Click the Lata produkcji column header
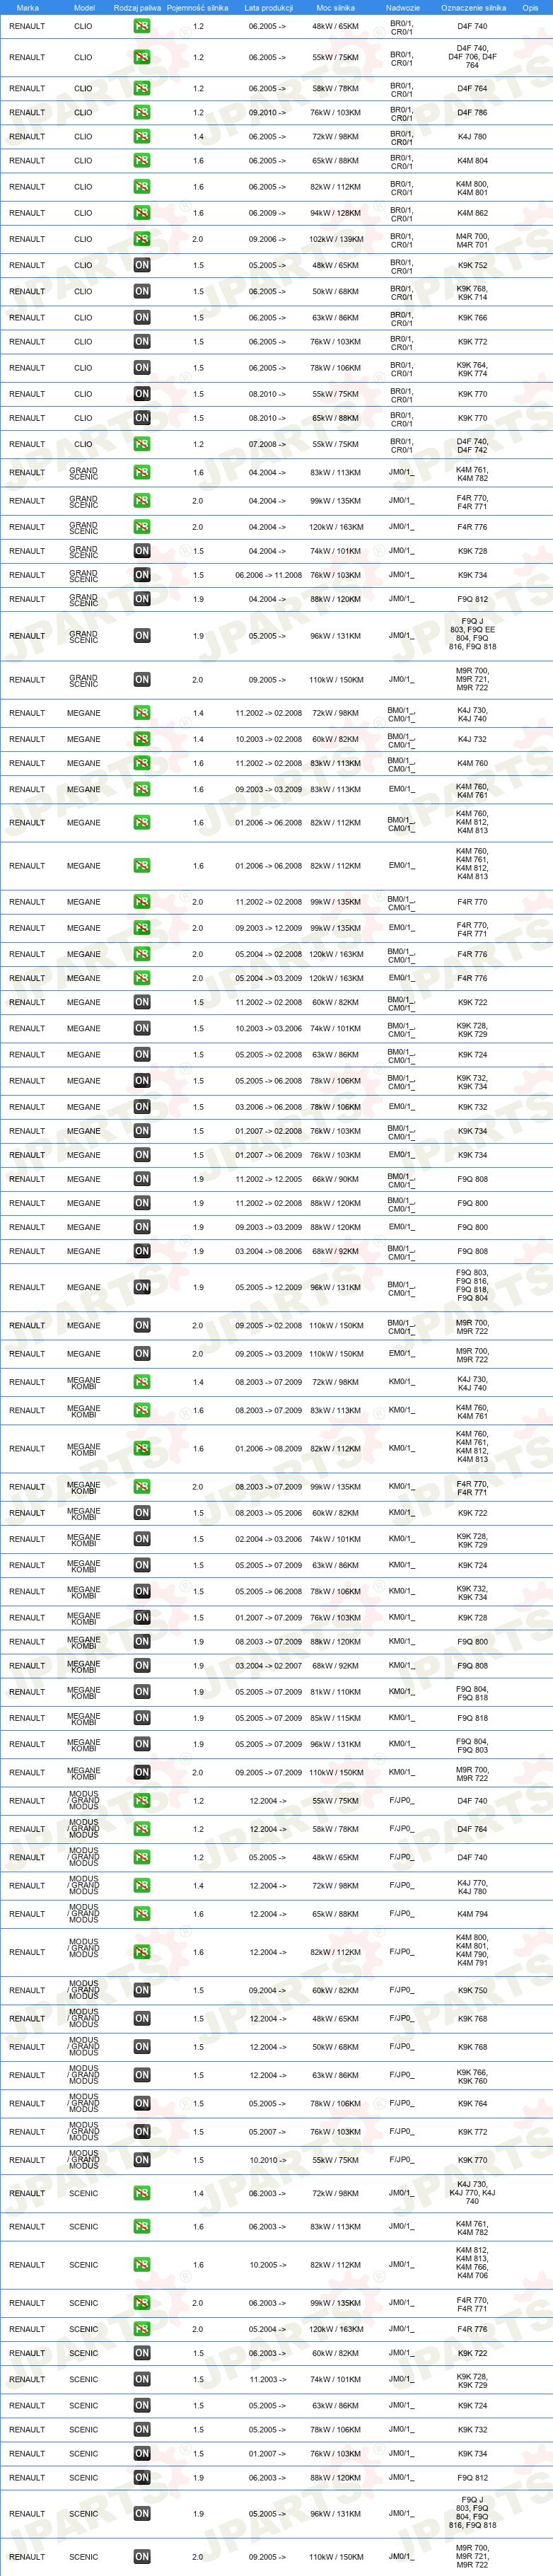The height and width of the screenshot is (2576, 553). [268, 8]
